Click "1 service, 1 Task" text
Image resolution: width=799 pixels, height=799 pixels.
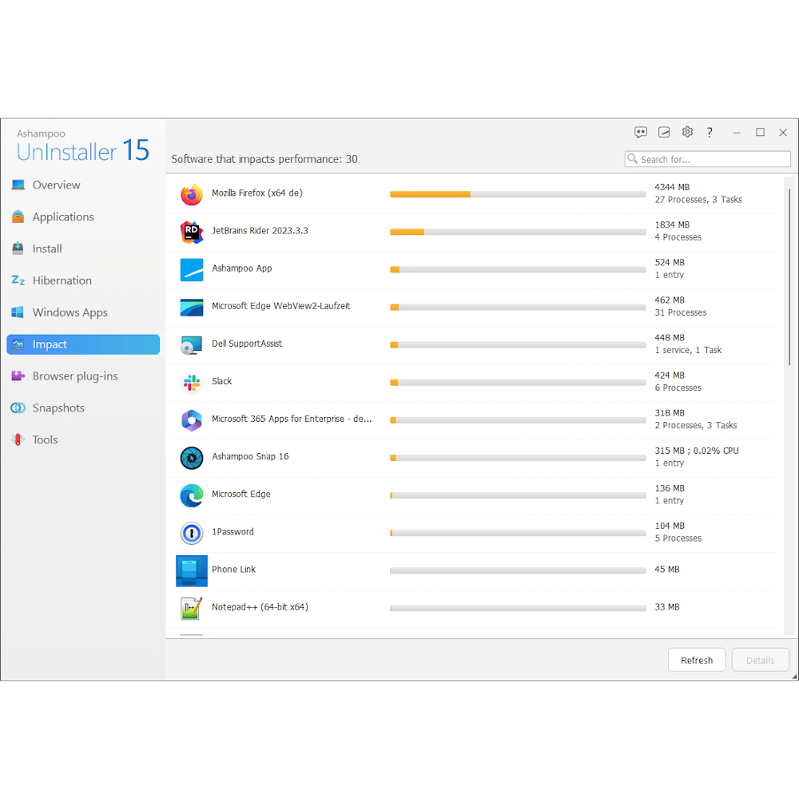click(688, 350)
